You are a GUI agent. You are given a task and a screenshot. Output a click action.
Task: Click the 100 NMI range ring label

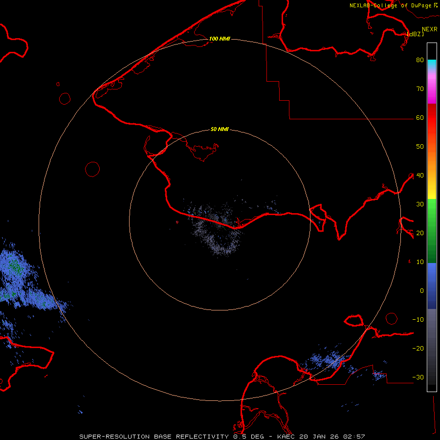220,39
